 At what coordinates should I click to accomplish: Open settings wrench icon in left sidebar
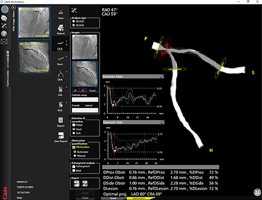tap(4, 26)
